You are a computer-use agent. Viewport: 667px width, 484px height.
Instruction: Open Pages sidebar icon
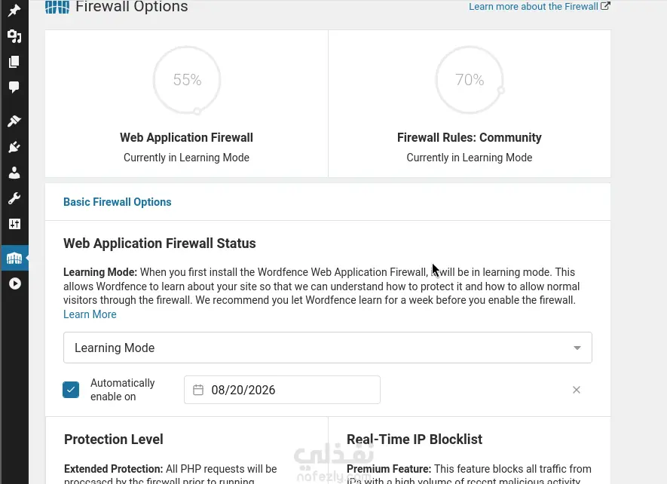pos(14,62)
